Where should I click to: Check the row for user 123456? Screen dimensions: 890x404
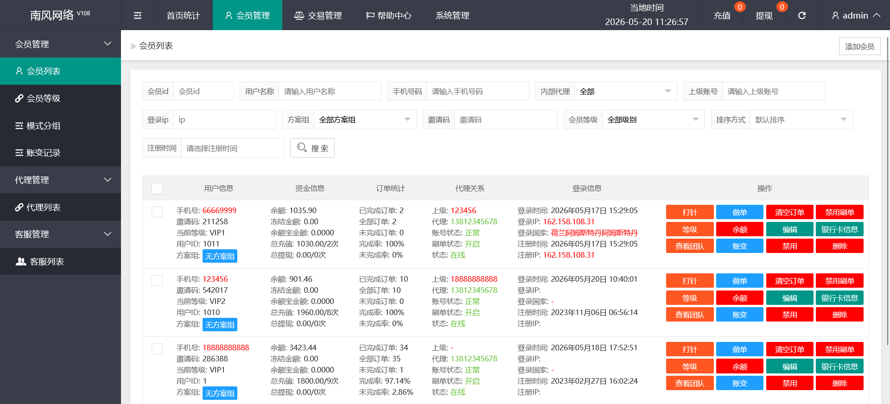point(157,280)
